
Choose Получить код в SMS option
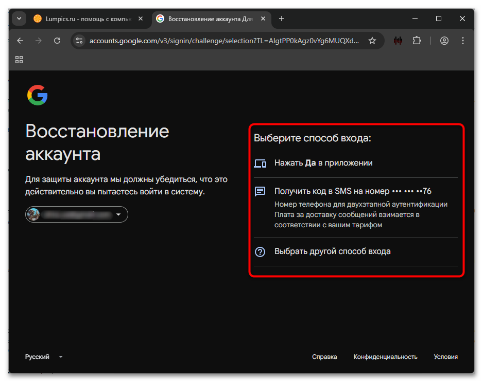(356, 208)
